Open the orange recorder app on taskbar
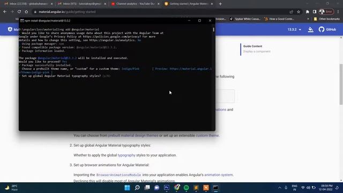343x193 pixels. pos(206,188)
